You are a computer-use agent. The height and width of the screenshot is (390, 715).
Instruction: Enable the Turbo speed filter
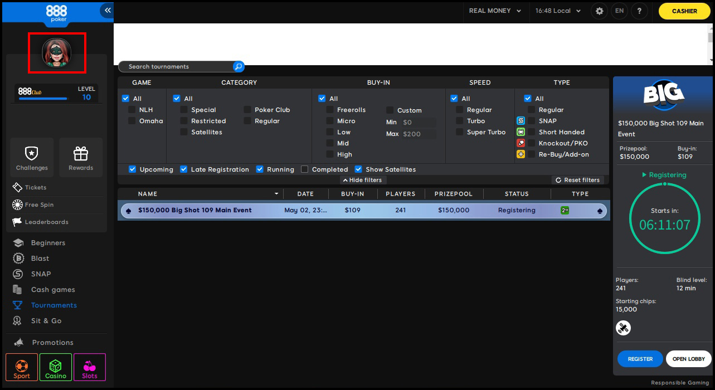[460, 121]
